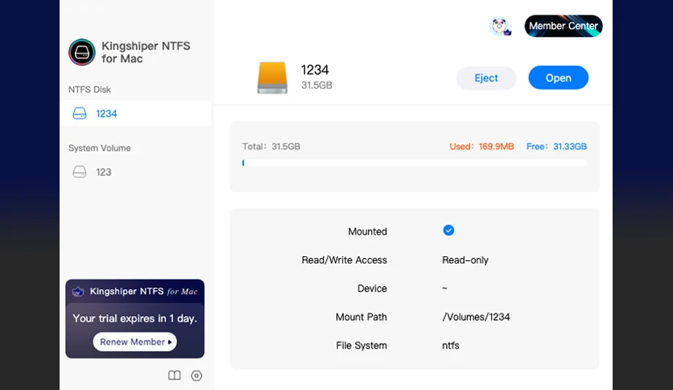Click the 'Free: 31.33GB' text
This screenshot has width=673, height=390.
point(557,147)
